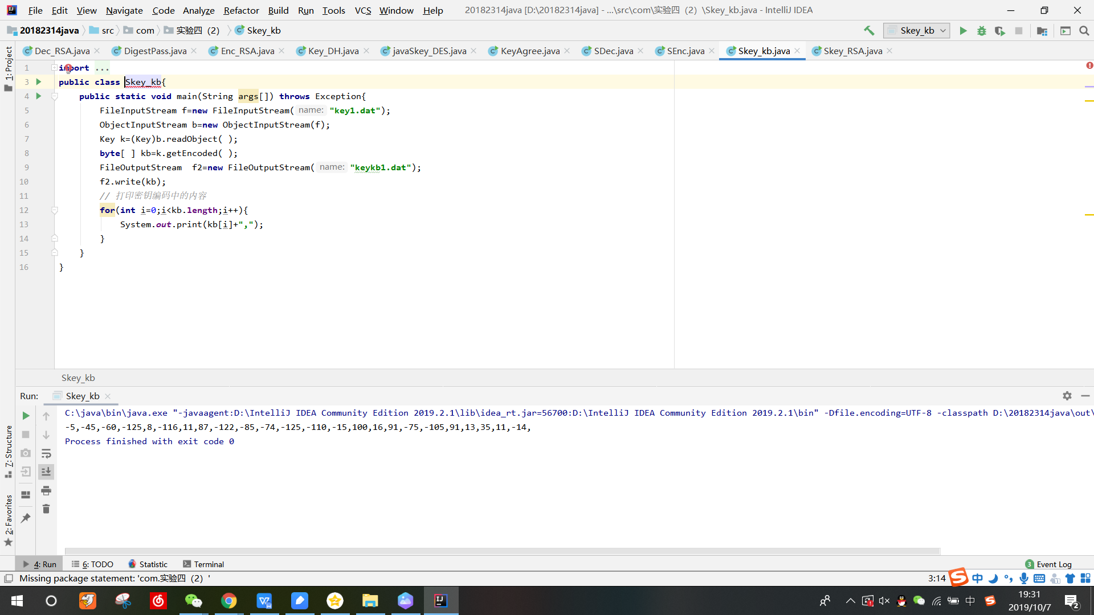The image size is (1094, 615).
Task: Collapse the main method fold marker
Action: (55, 96)
